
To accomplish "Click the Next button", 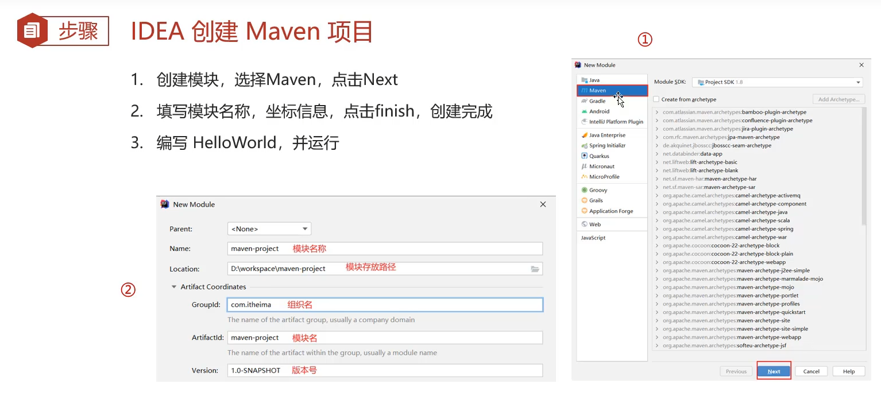I will (774, 371).
